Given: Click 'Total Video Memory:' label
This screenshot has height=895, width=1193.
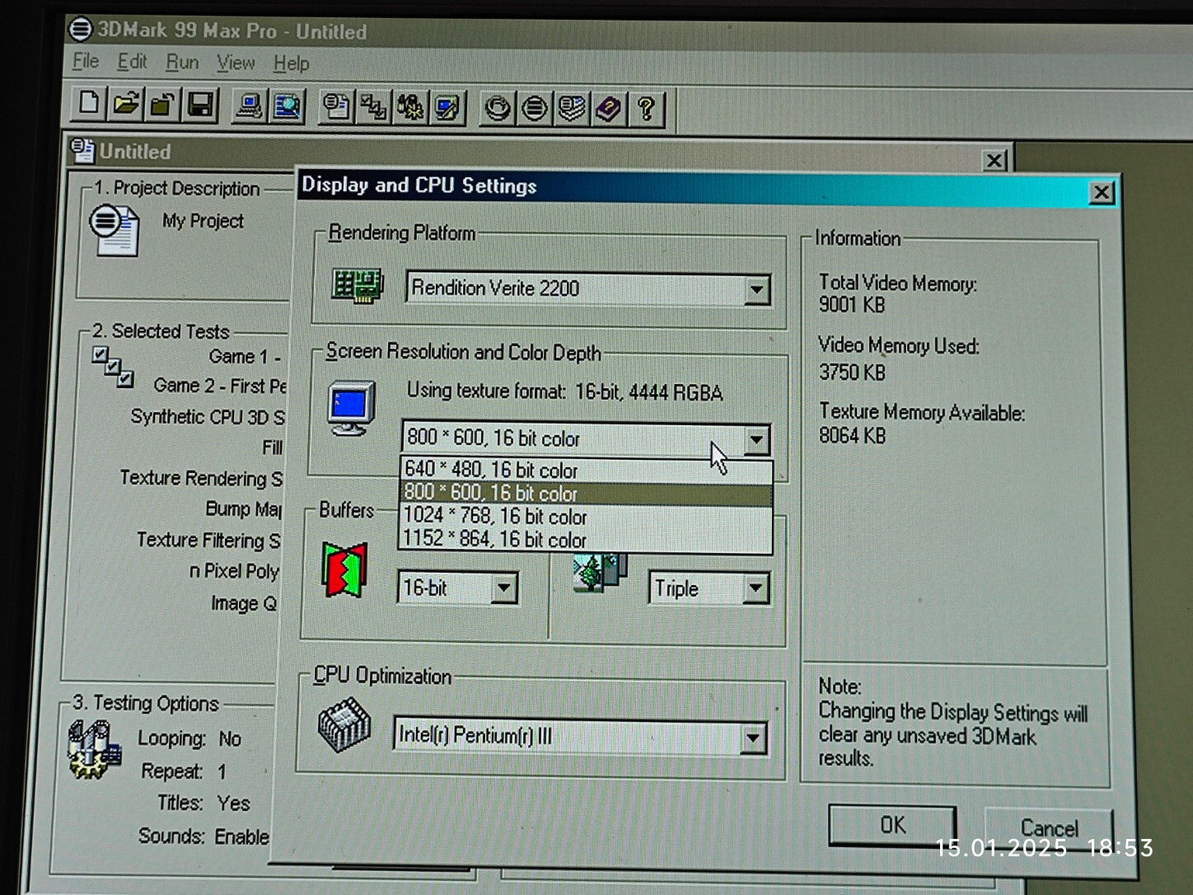Looking at the screenshot, I should 898,283.
